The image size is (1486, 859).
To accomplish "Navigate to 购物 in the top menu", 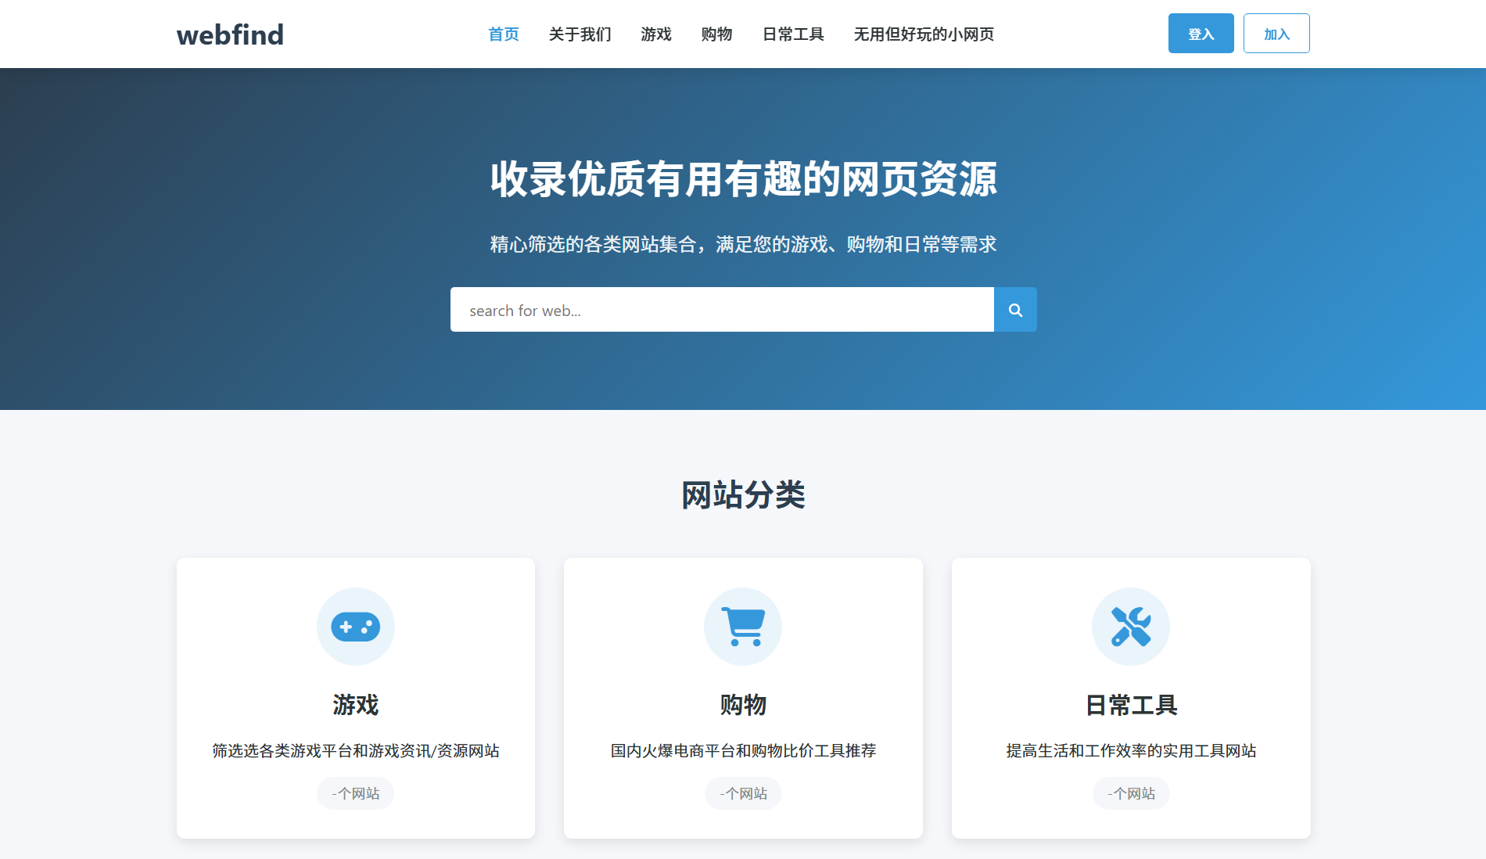I will 716,34.
